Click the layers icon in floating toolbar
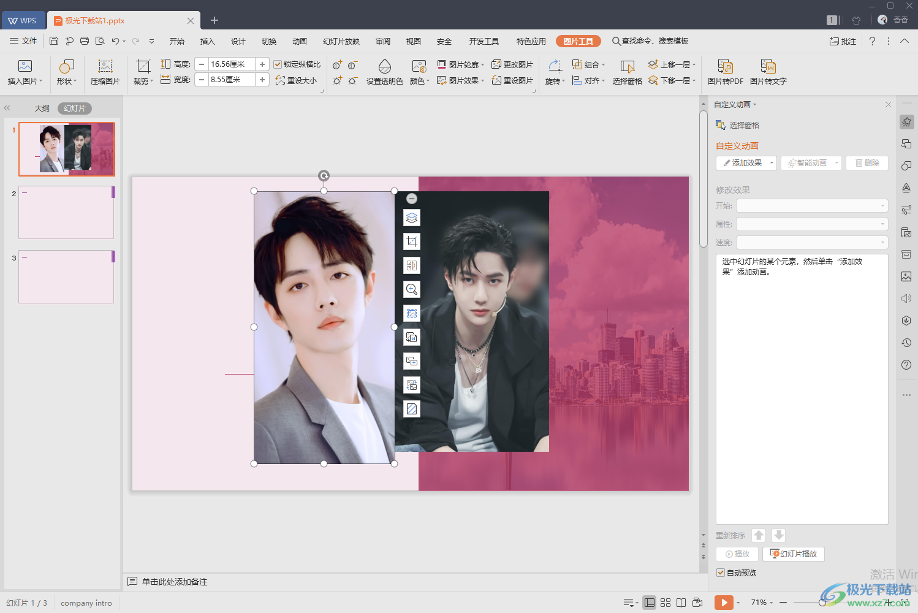 pyautogui.click(x=412, y=218)
